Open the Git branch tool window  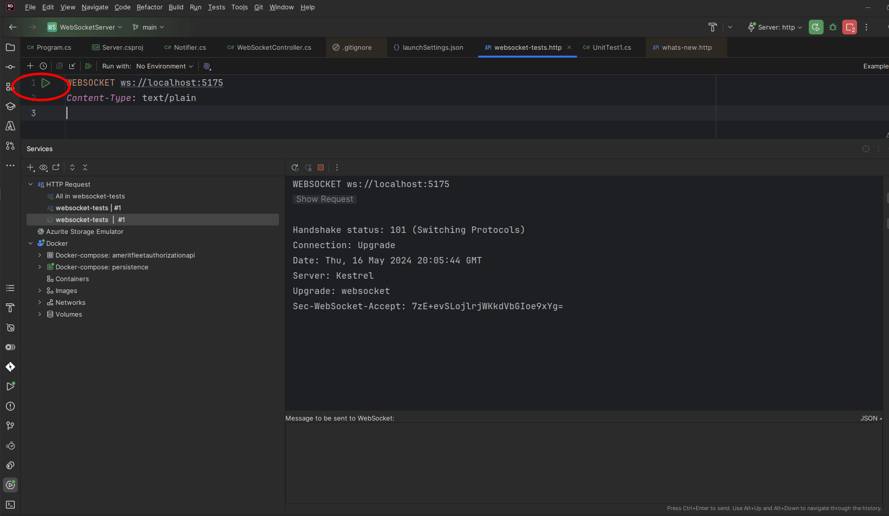tap(10, 426)
